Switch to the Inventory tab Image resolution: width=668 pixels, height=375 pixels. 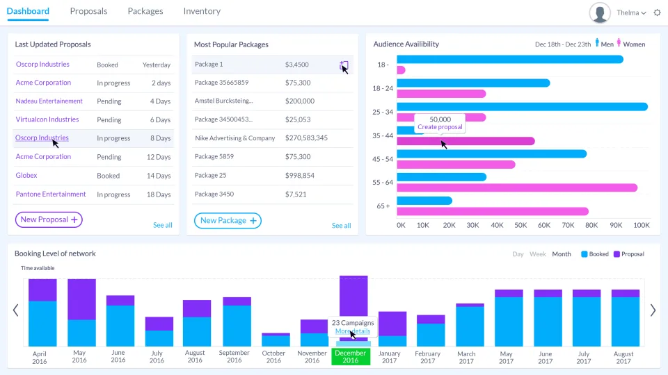coord(202,11)
